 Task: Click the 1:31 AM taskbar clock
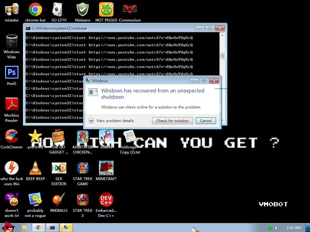293,228
